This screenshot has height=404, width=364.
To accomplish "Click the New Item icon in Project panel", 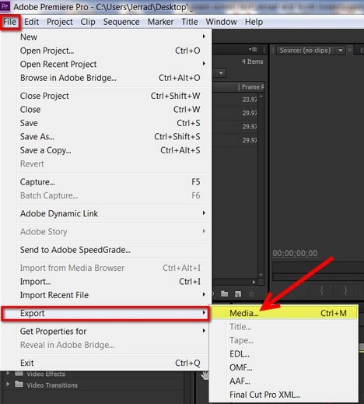I will point(238,294).
